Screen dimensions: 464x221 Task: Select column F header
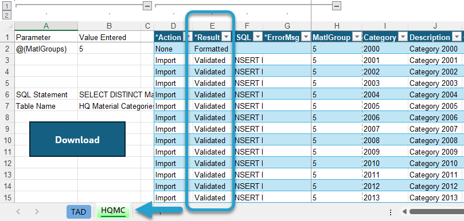coord(247,26)
